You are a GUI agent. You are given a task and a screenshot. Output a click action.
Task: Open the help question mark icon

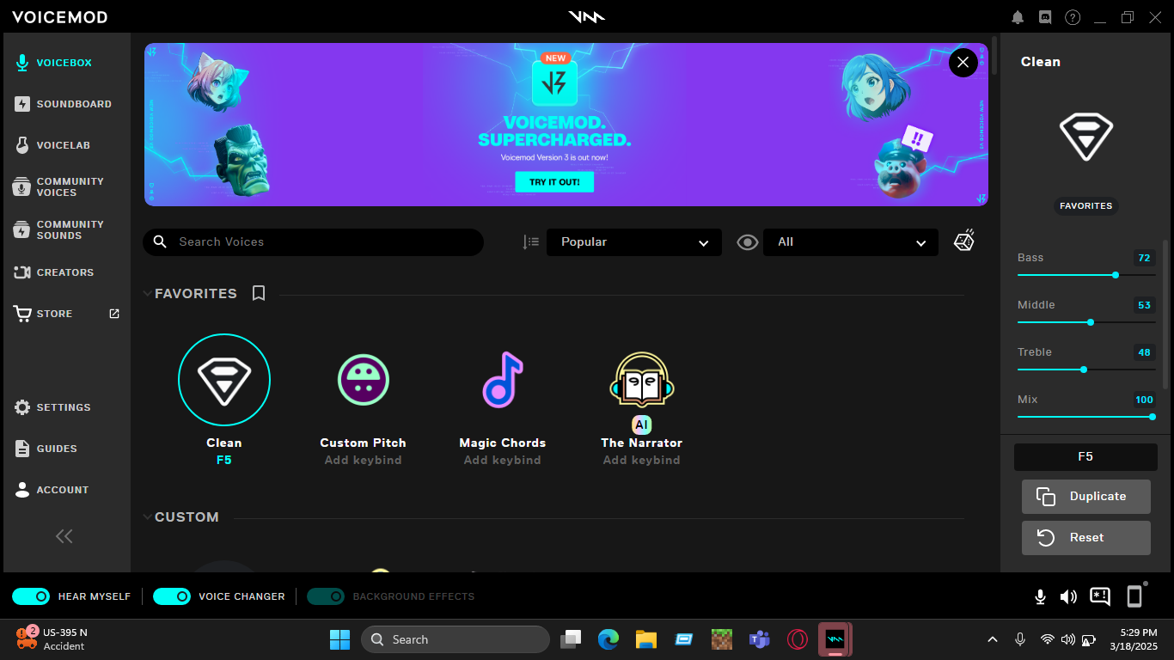click(1073, 17)
